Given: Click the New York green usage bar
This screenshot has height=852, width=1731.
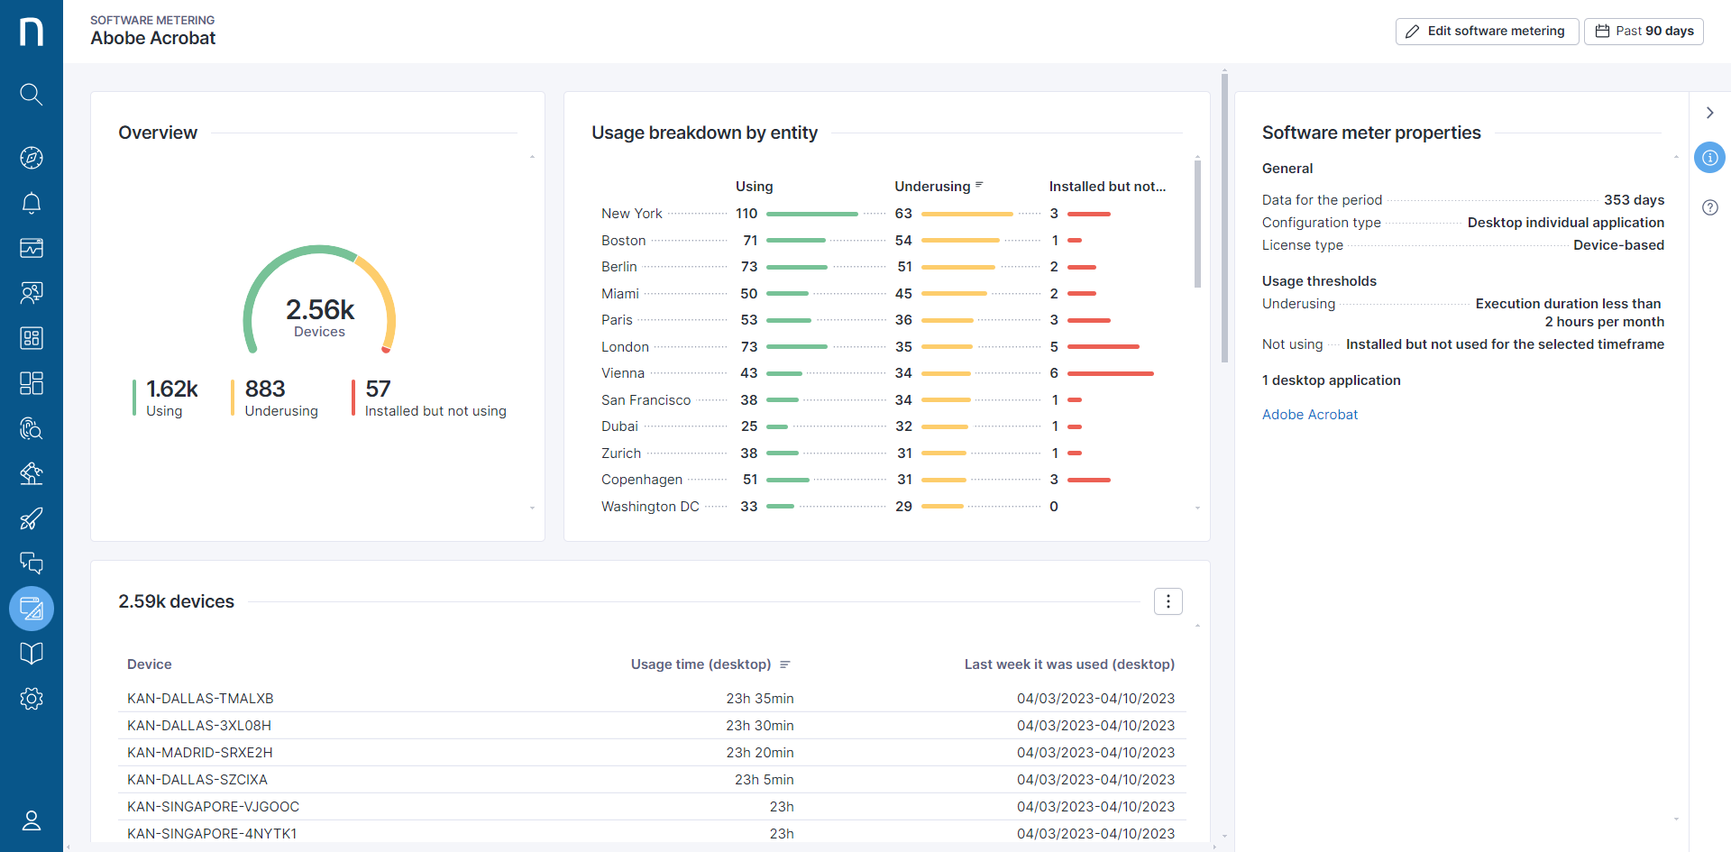Looking at the screenshot, I should [811, 215].
